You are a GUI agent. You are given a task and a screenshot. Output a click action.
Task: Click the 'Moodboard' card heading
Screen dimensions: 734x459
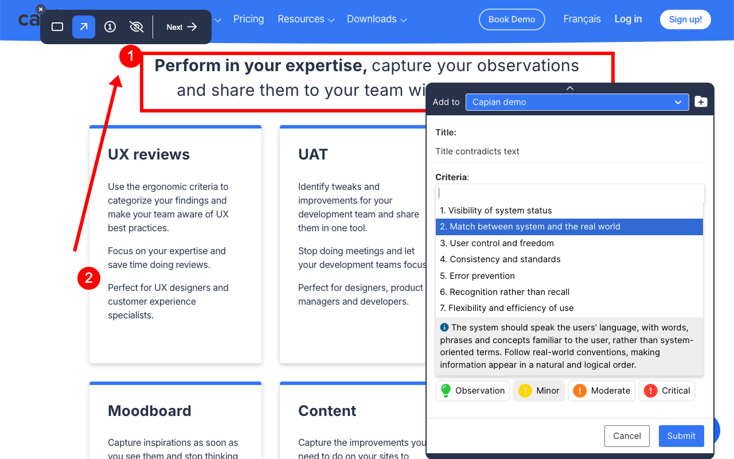click(150, 411)
